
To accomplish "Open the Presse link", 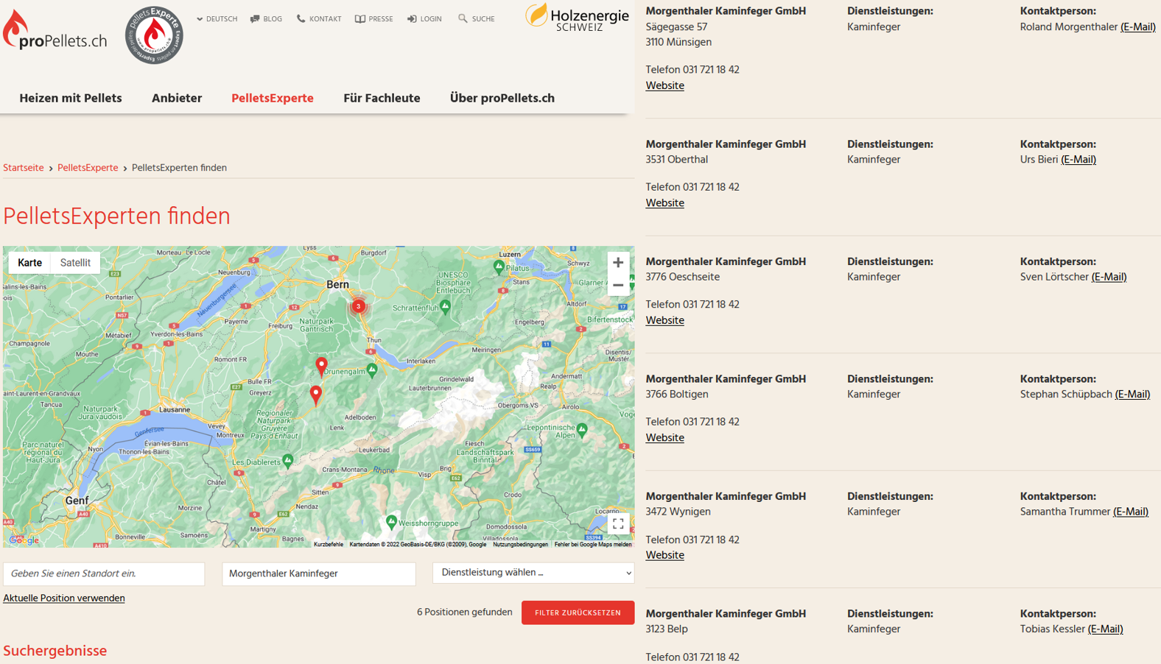I will click(x=374, y=19).
